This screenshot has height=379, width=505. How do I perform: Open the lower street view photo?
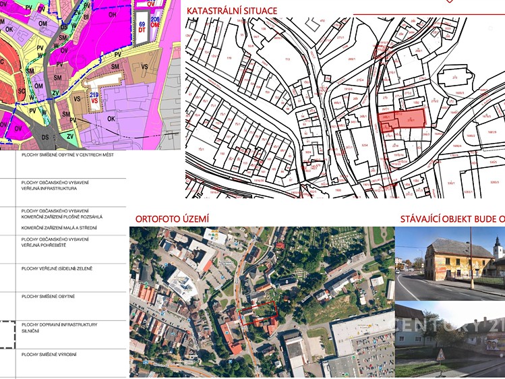[x=450, y=340]
